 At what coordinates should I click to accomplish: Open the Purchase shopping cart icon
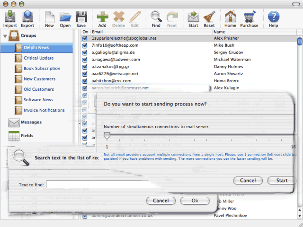tap(249, 18)
